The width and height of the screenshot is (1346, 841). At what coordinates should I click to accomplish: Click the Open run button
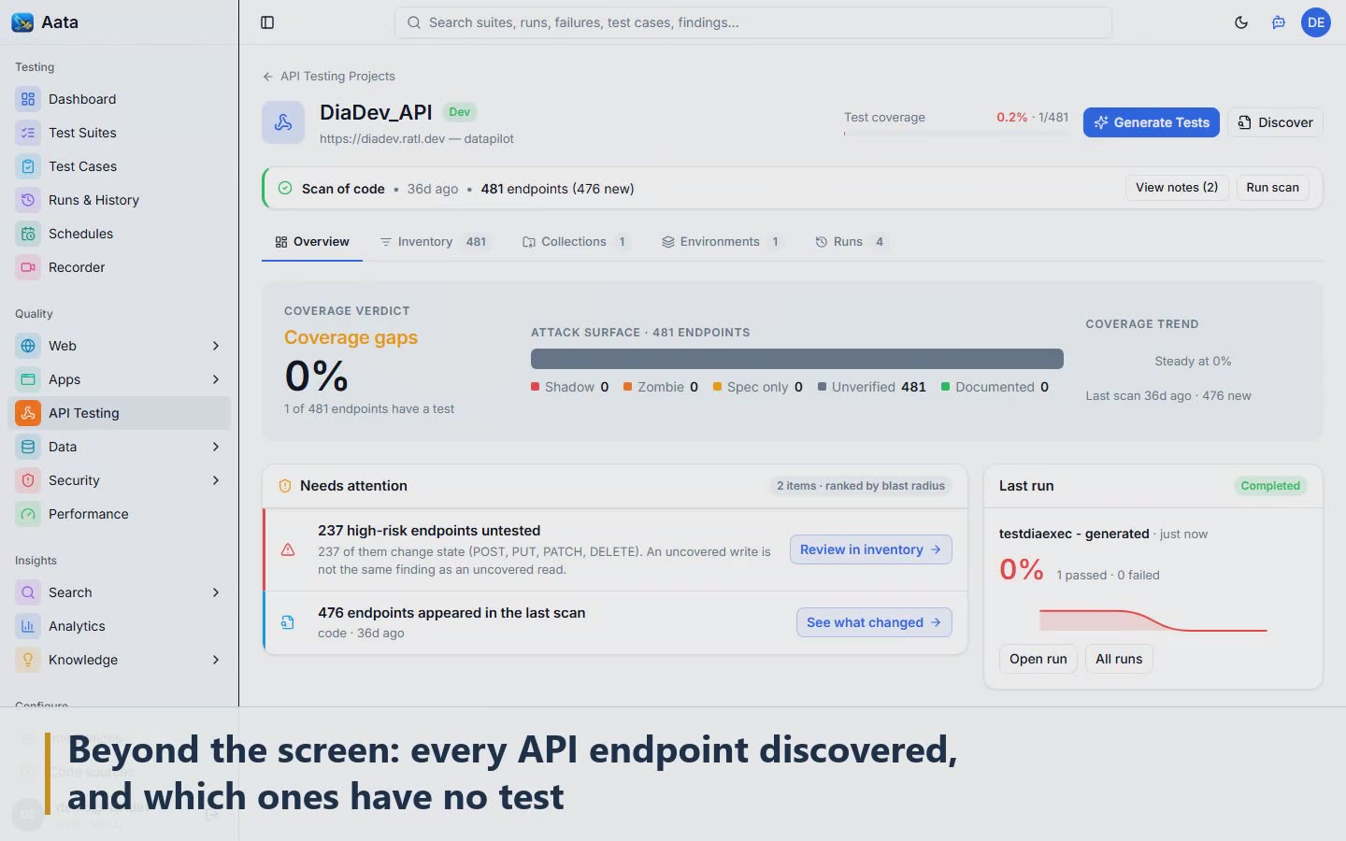pyautogui.click(x=1038, y=659)
